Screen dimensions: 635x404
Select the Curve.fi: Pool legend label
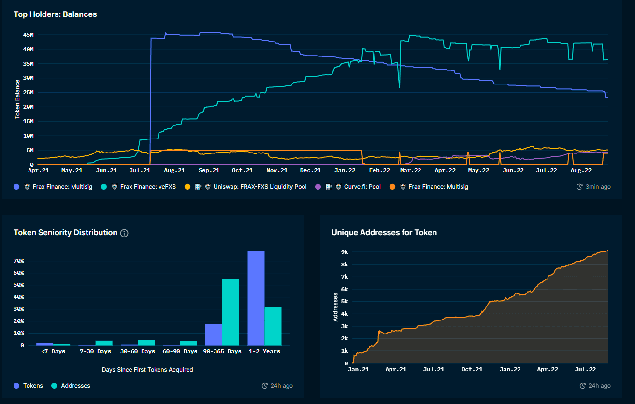coord(362,187)
